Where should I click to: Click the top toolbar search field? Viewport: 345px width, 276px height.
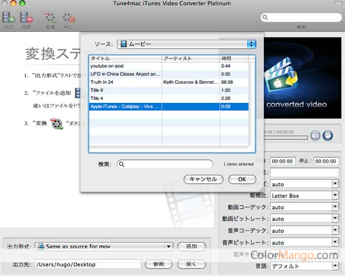coord(301,17)
